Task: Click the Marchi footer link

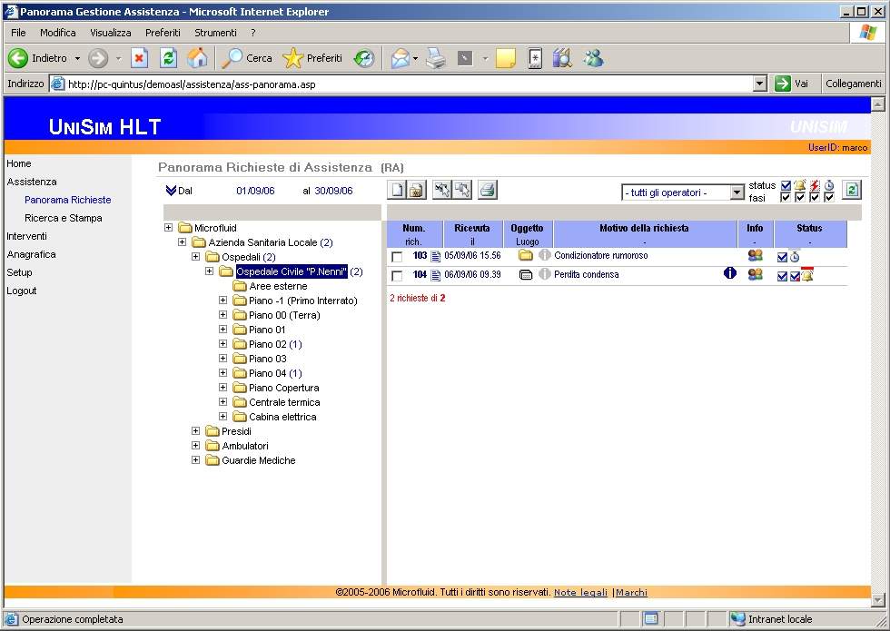Action: [x=631, y=592]
